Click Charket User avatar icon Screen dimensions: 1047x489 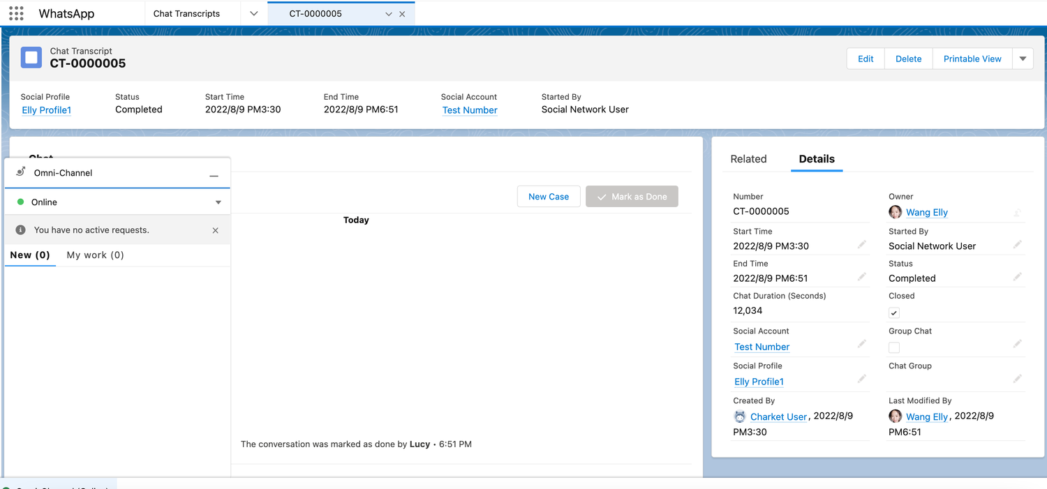[740, 416]
